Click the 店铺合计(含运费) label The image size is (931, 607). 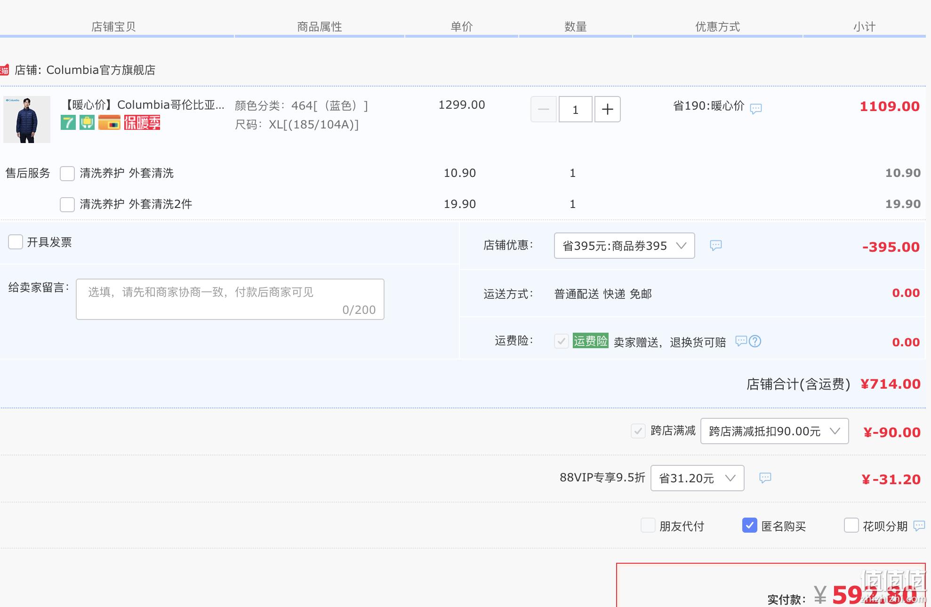798,384
